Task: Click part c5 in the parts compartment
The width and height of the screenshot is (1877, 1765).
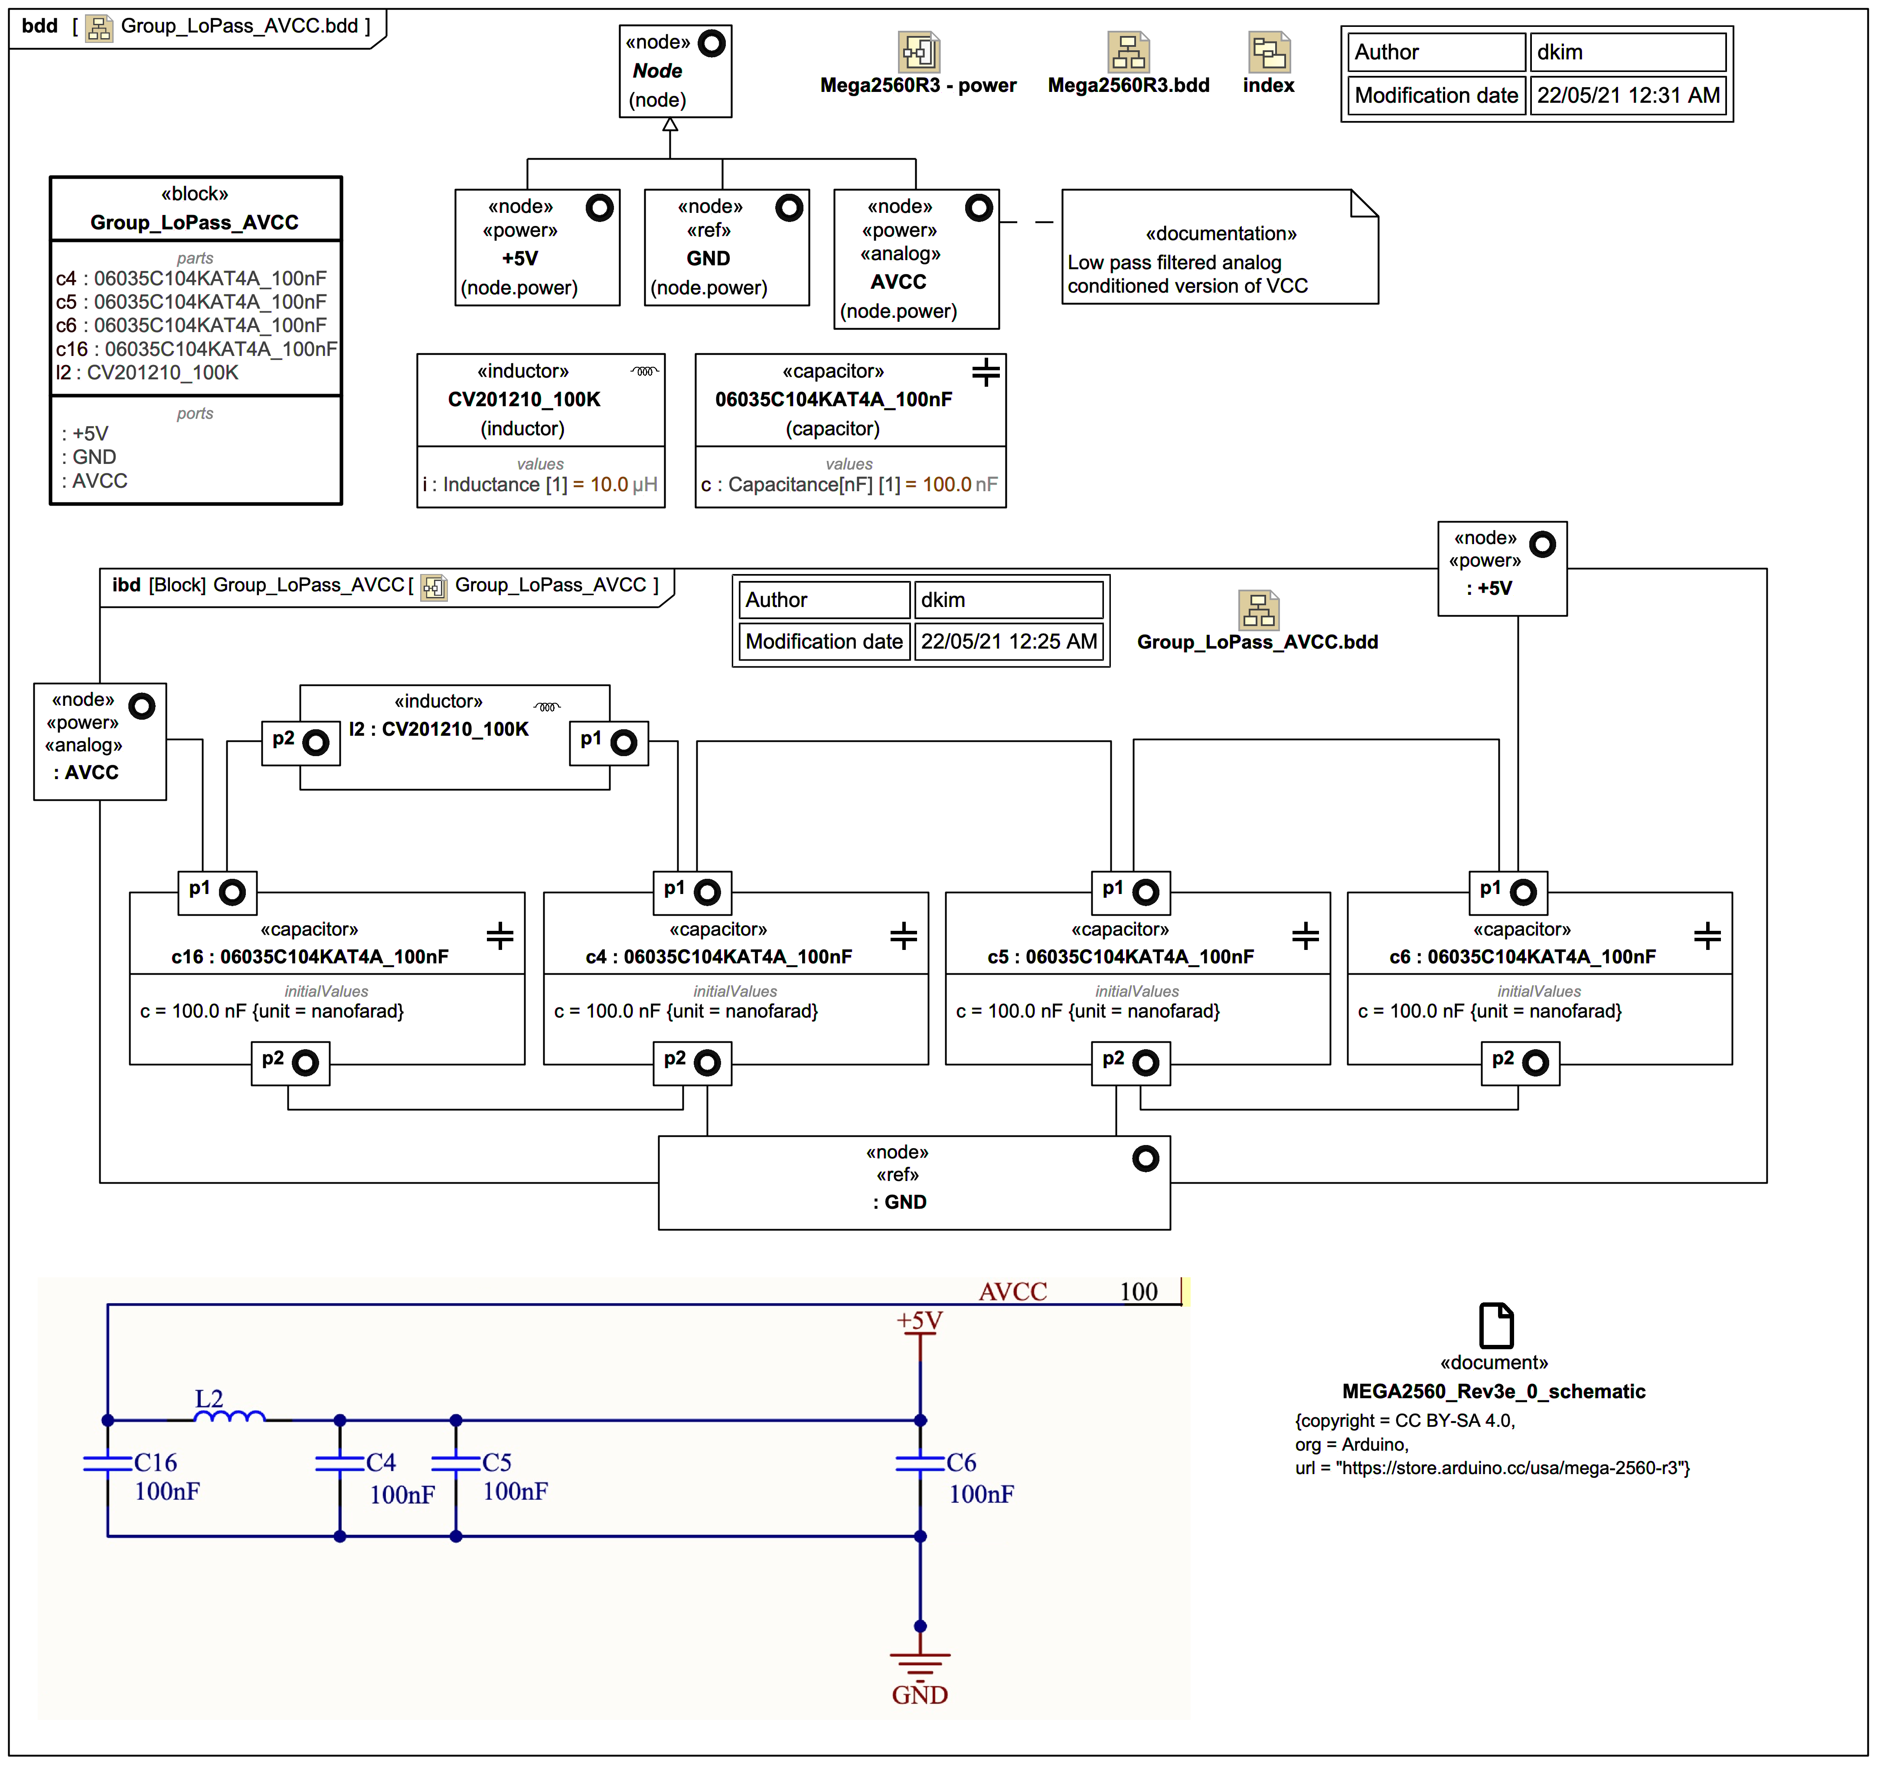Action: click(x=191, y=302)
